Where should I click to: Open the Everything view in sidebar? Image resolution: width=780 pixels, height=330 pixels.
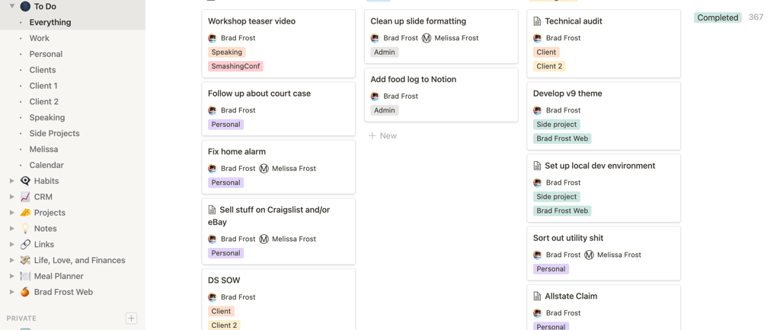click(50, 22)
